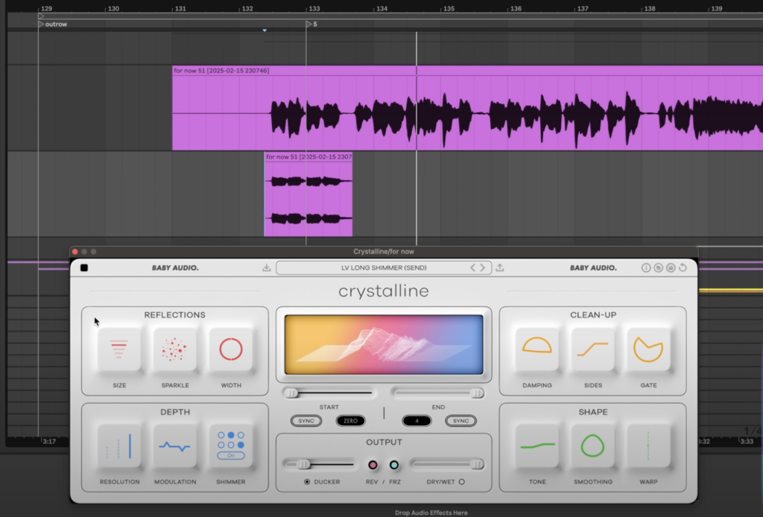Select the short stereo 'for now 51' clip

[x=308, y=194]
